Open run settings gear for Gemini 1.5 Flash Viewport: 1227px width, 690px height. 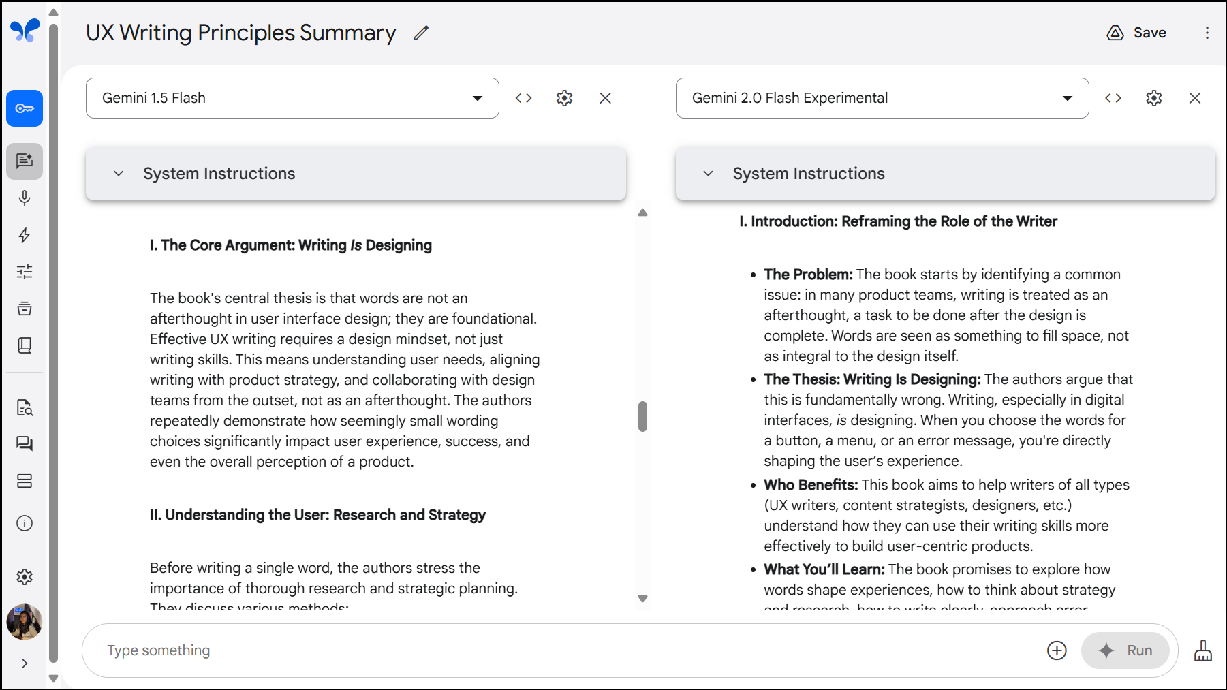click(x=564, y=98)
